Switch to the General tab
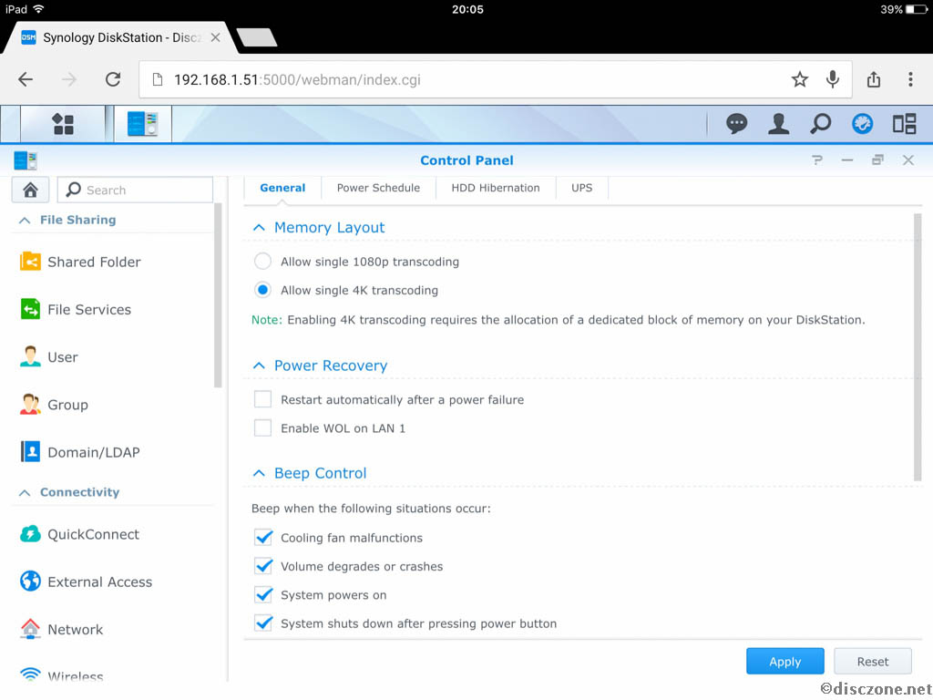Screen dimensions: 933x700 coord(282,188)
